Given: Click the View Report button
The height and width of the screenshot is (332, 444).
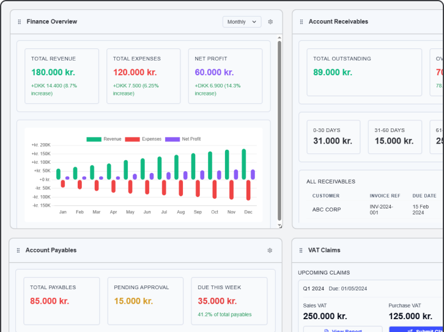Looking at the screenshot, I should (x=342, y=330).
